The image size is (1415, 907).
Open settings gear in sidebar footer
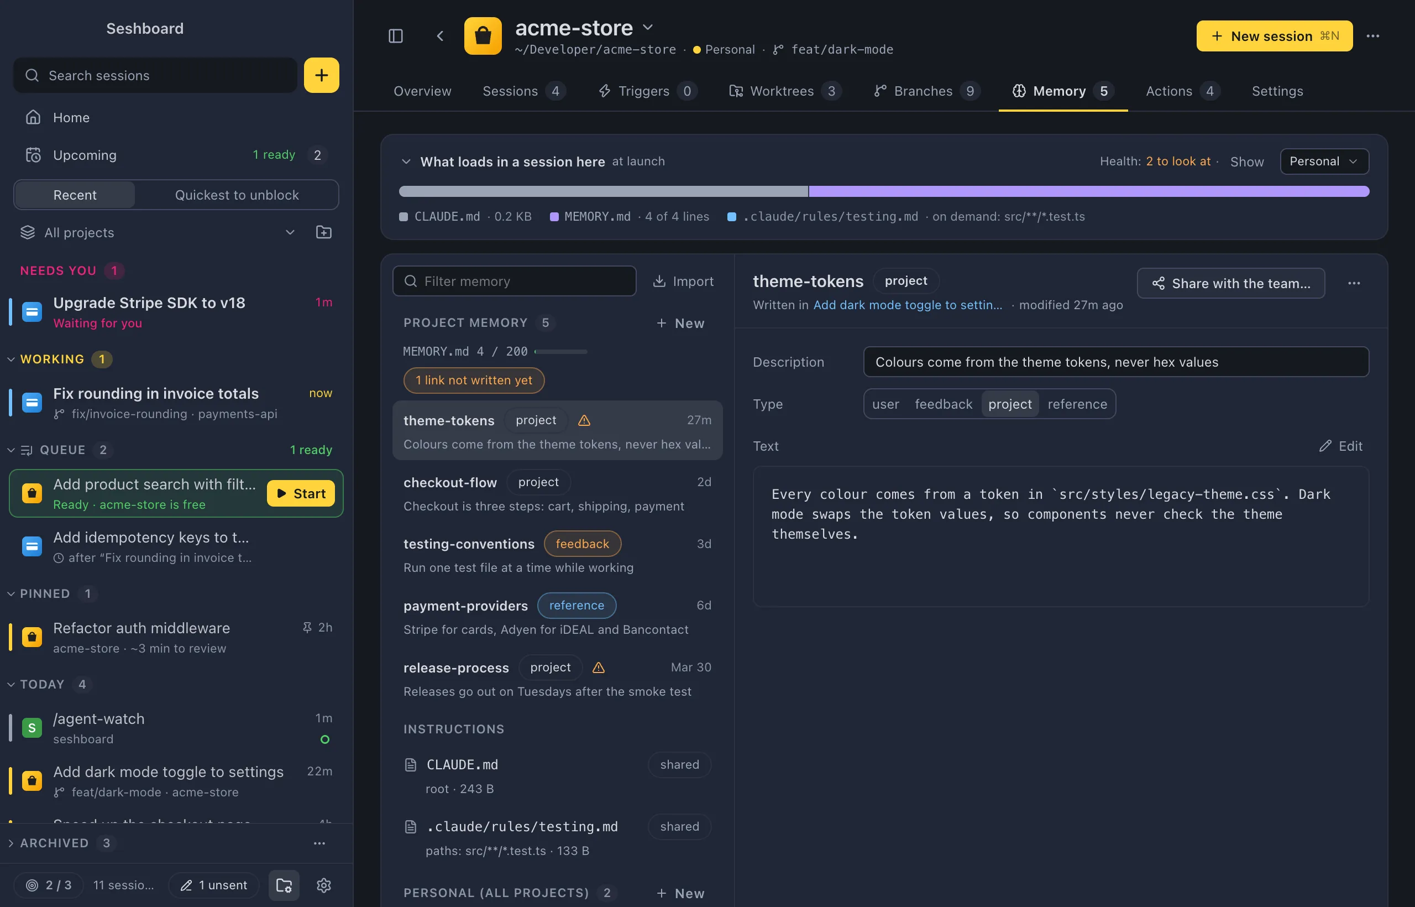324,885
